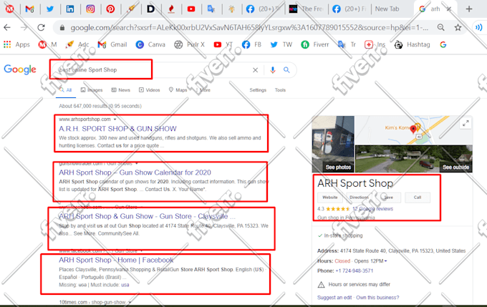Open the Adc bookmark
Image resolution: width=487 pixels, height=307 pixels.
point(77,44)
